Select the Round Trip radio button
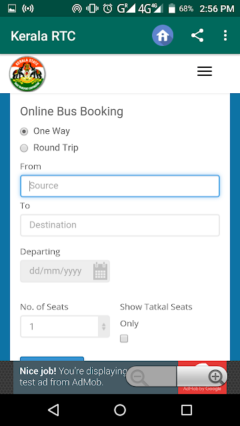The image size is (240, 426). click(24, 148)
